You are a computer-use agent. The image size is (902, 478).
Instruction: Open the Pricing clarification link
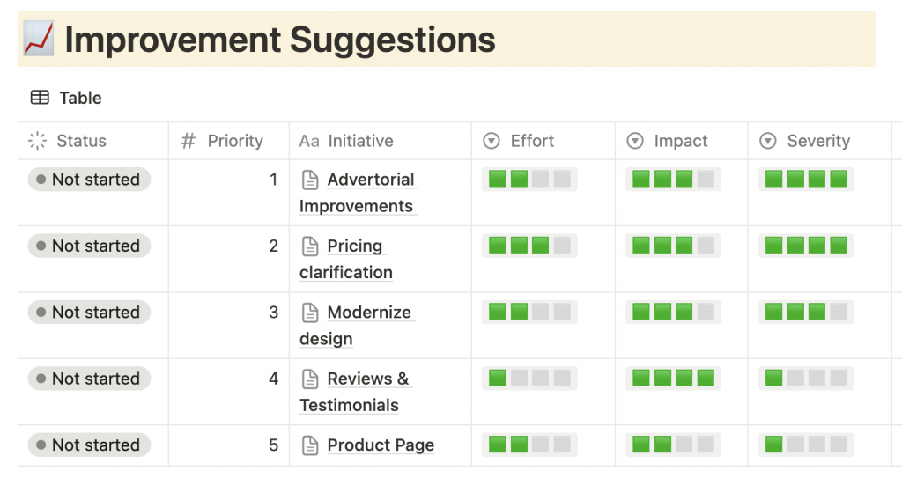346,259
